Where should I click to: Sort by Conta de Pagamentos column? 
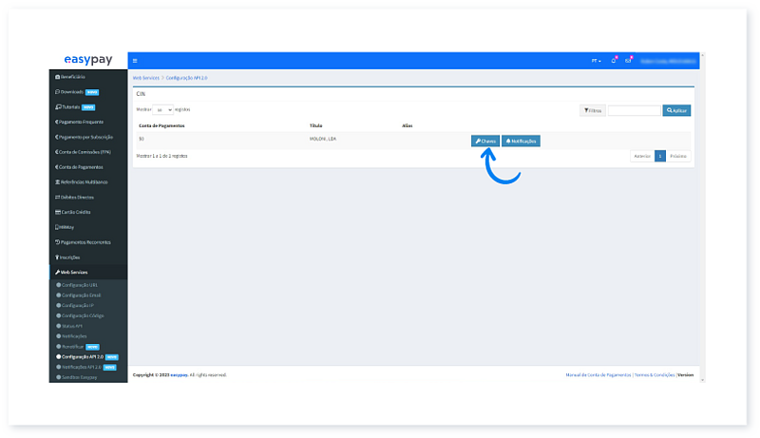161,126
